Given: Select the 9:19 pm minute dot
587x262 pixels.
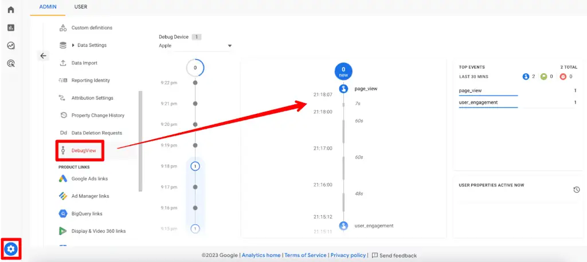Looking at the screenshot, I should 195,145.
